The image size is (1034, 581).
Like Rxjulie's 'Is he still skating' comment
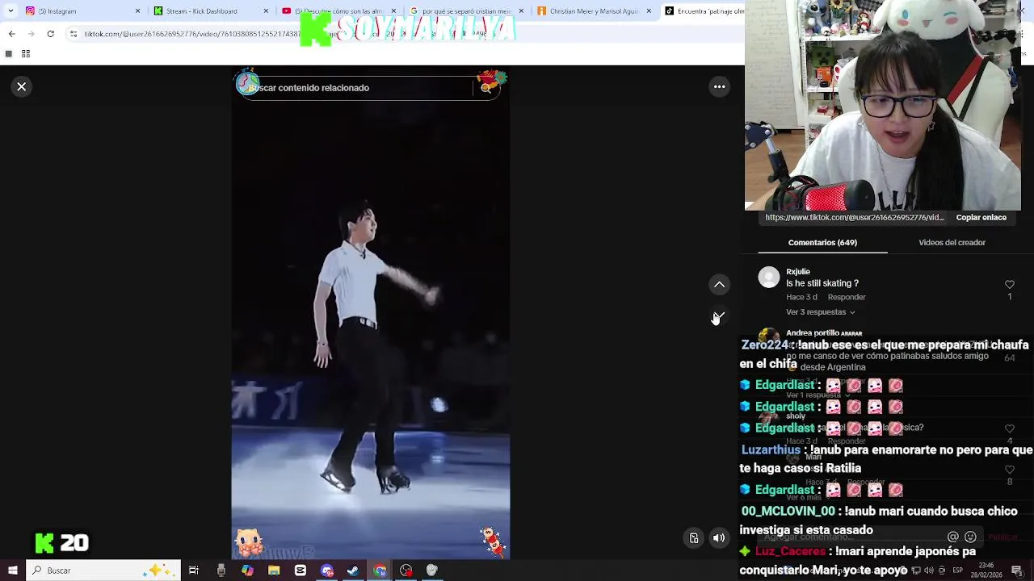pos(1009,285)
